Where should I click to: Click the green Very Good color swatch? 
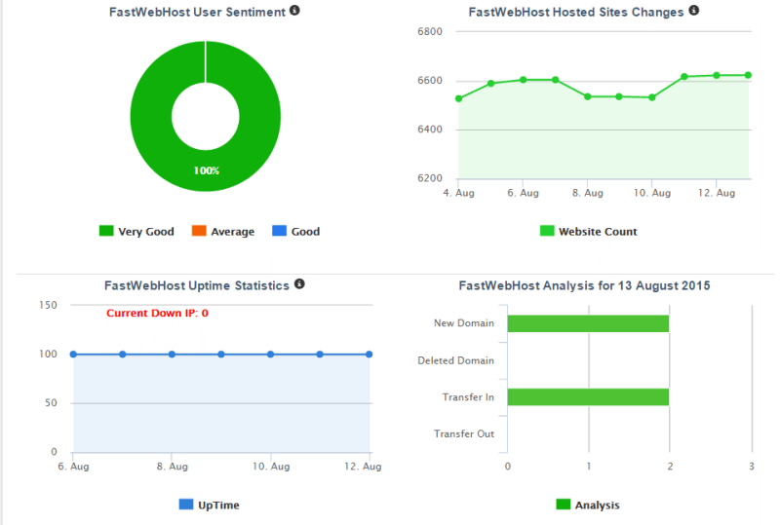106,232
